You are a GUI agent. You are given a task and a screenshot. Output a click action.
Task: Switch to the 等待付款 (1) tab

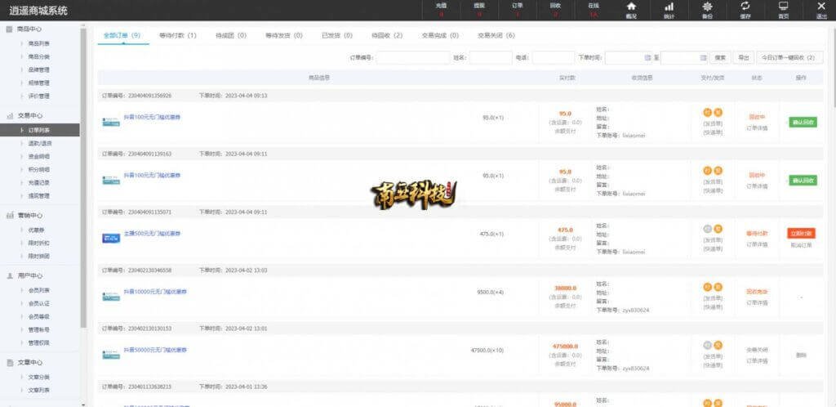coord(177,36)
